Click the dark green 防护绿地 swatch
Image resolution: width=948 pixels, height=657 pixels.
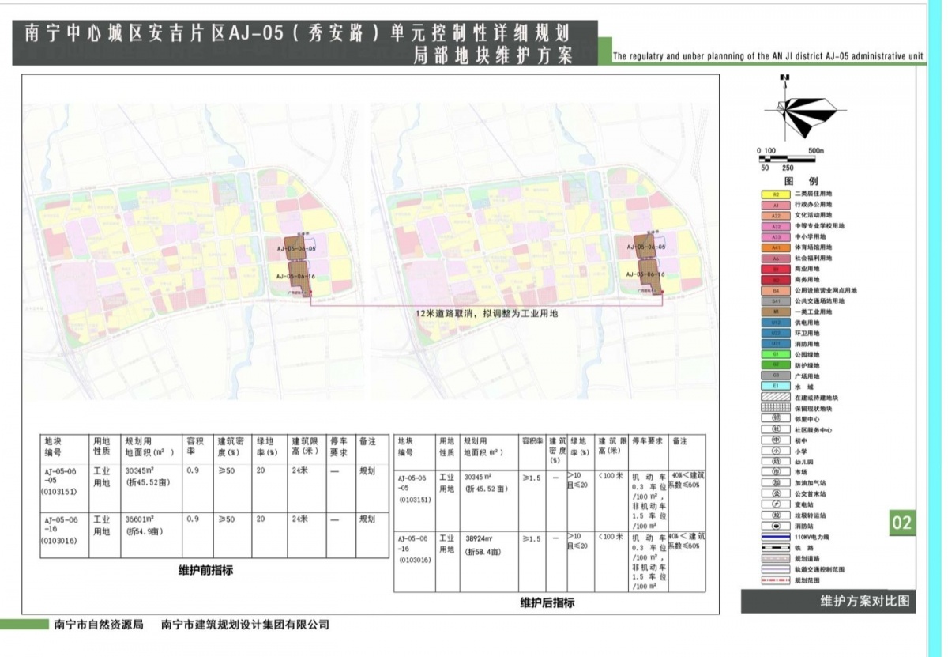pos(776,364)
